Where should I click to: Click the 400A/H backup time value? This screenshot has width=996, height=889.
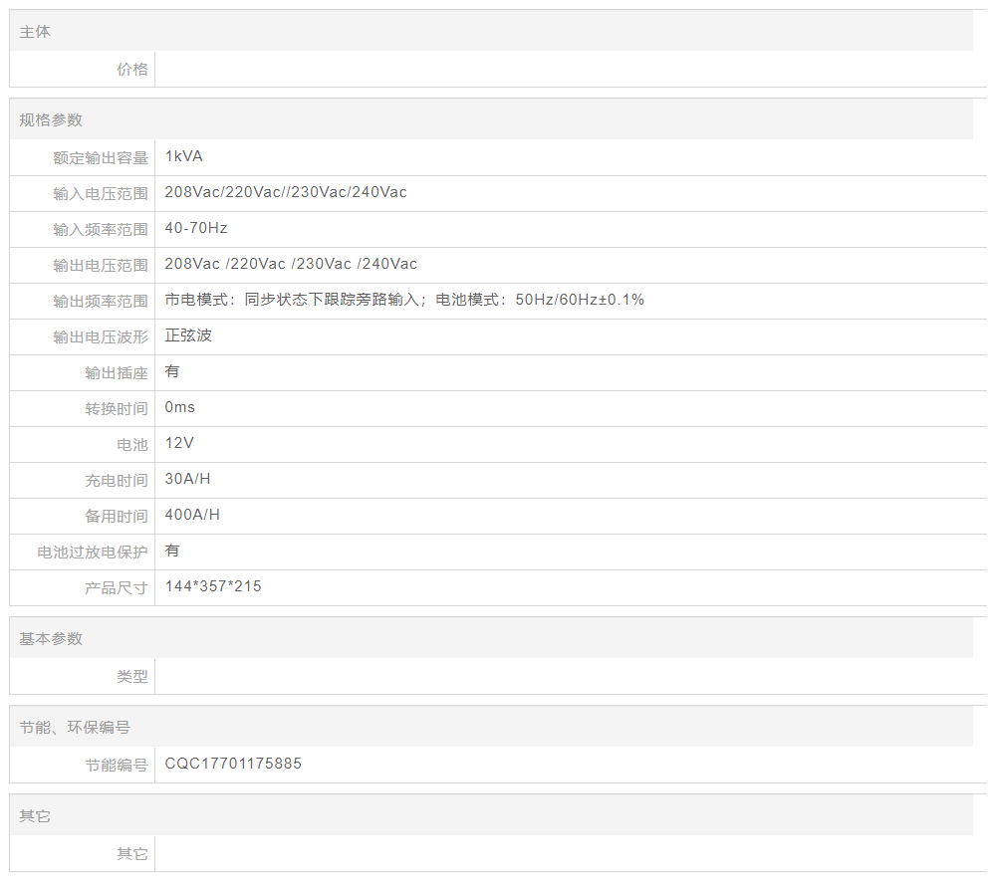point(192,515)
